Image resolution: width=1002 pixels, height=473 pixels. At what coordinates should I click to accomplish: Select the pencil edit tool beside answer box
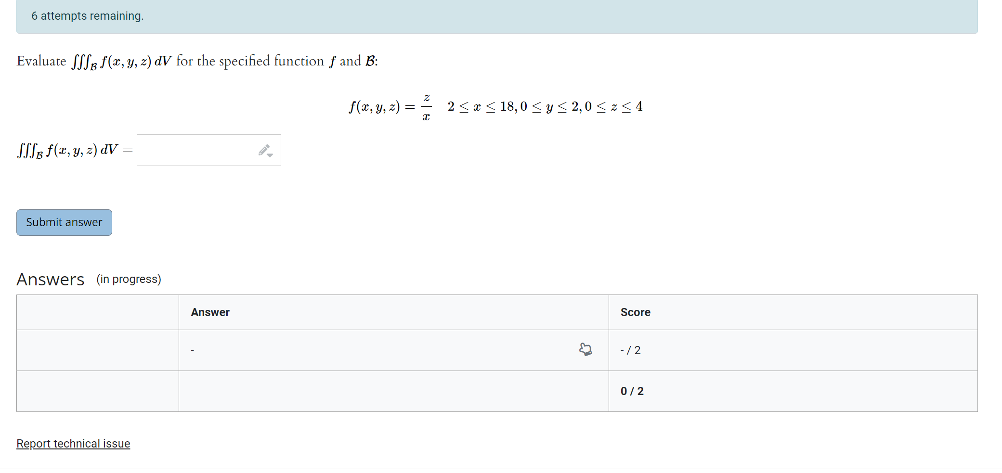point(264,149)
